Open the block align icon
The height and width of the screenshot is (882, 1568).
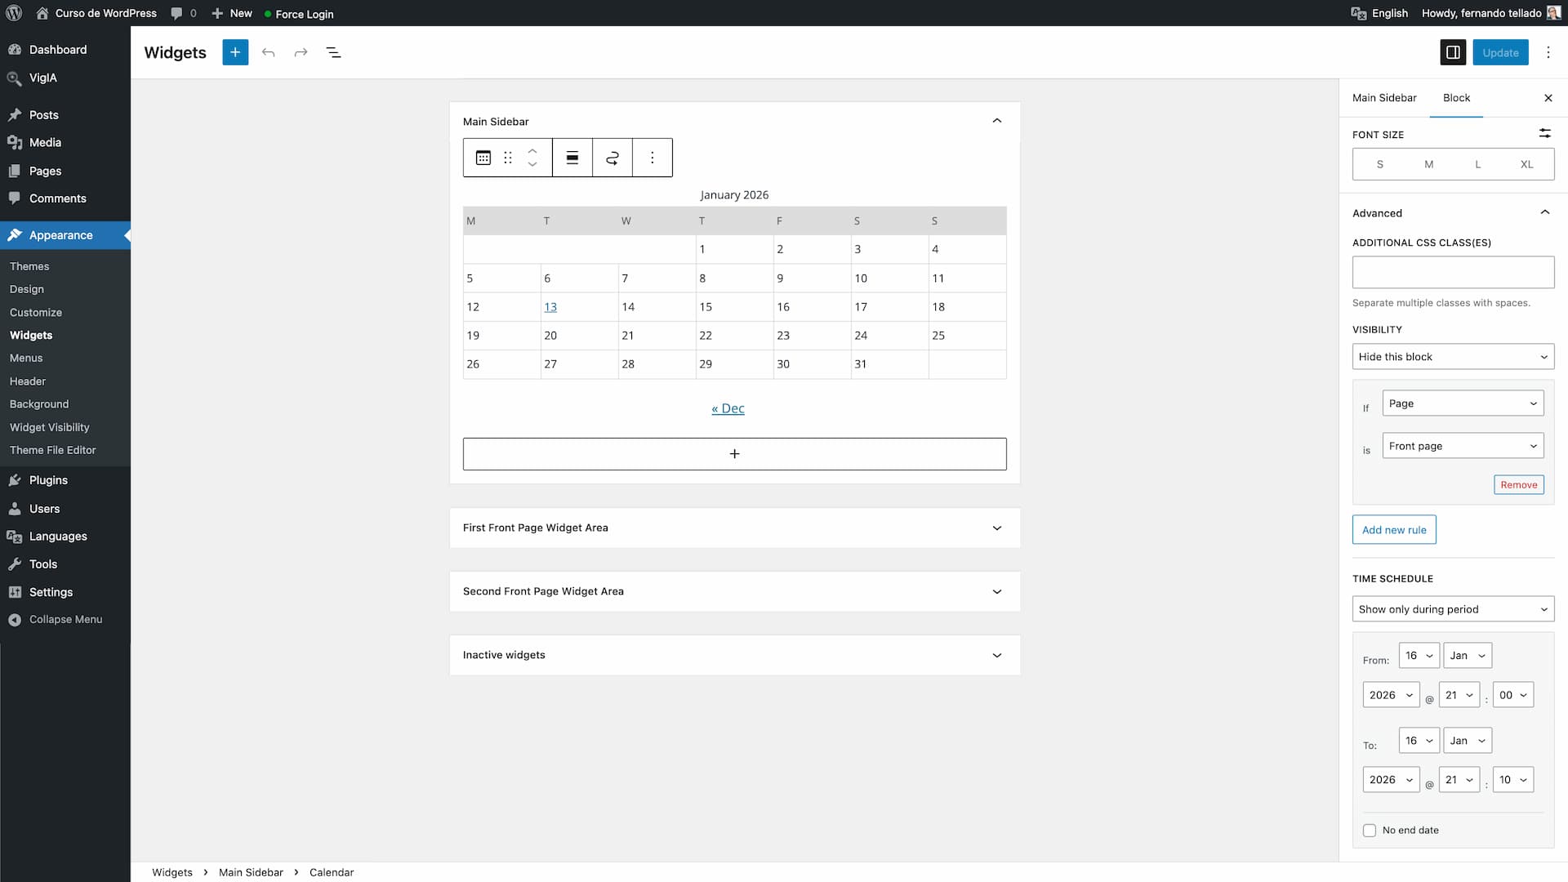[x=572, y=158]
